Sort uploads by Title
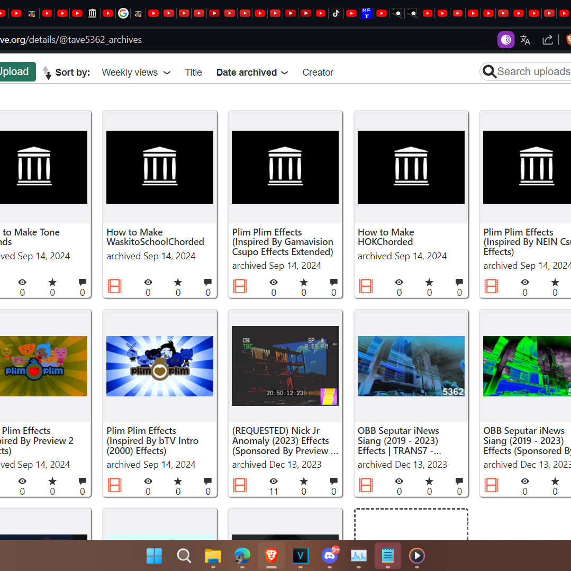The image size is (571, 571). 193,72
